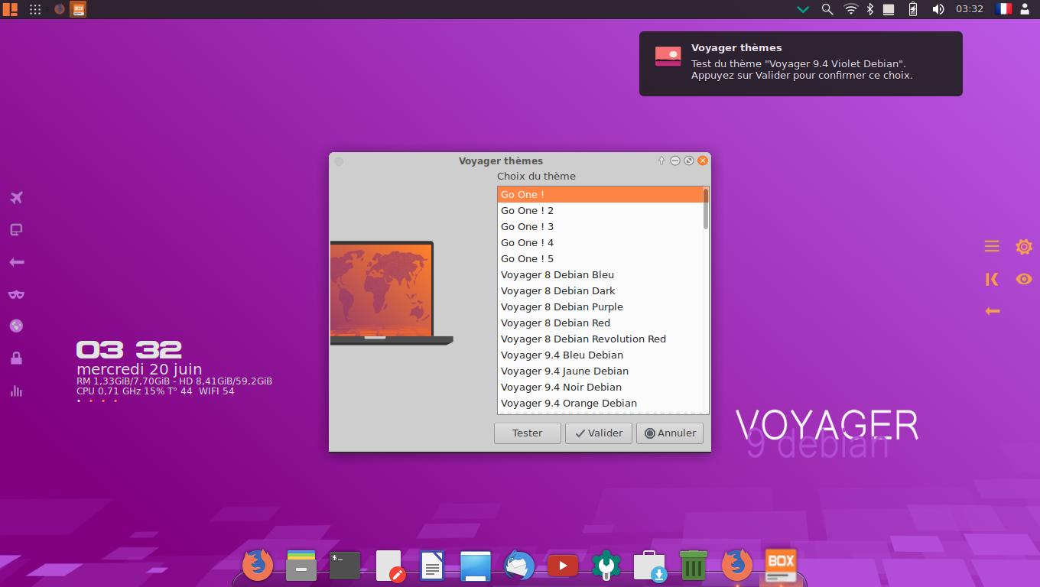Select "Go One ! 2" theme
The width and height of the screenshot is (1040, 587).
pyautogui.click(x=600, y=211)
